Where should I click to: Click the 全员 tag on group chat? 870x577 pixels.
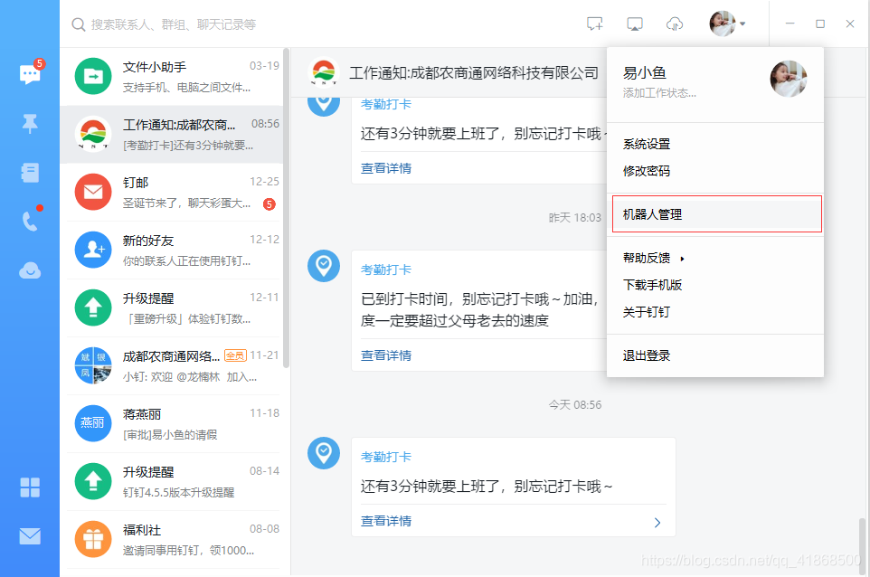pyautogui.click(x=235, y=355)
